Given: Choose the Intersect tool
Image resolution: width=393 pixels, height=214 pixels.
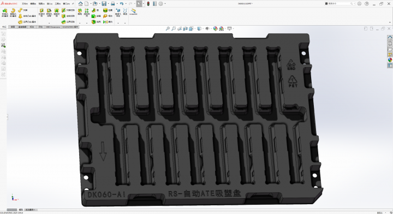Looking at the screenshot, I should (108, 16).
